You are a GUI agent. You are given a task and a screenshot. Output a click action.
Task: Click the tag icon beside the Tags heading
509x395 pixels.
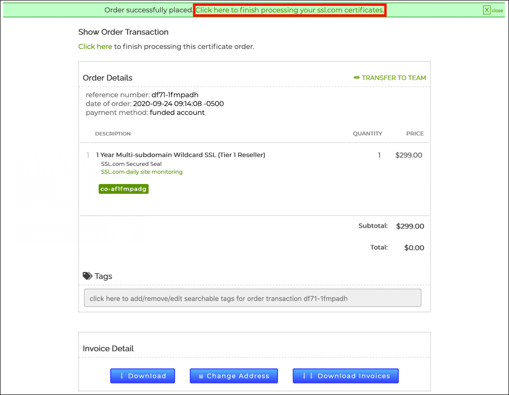point(87,276)
